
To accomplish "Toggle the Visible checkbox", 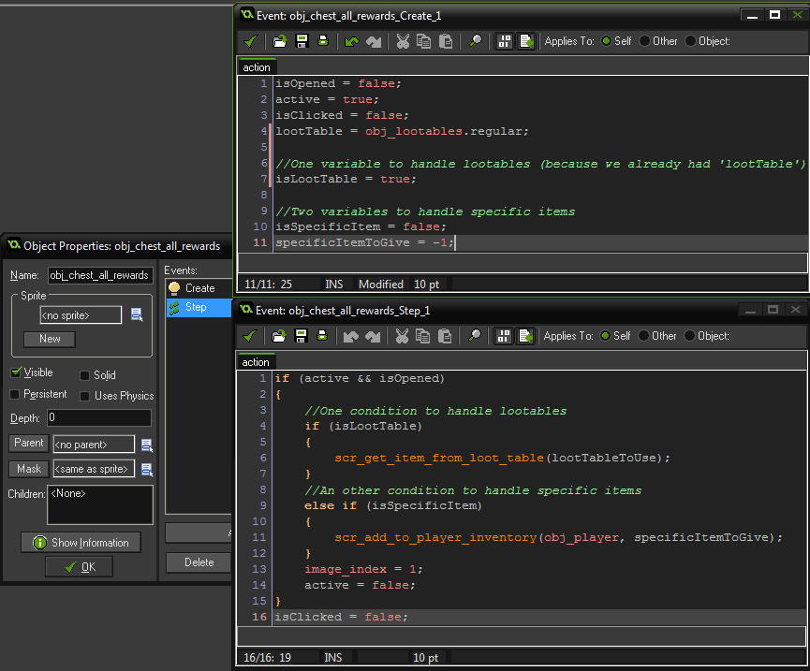I will (x=16, y=372).
